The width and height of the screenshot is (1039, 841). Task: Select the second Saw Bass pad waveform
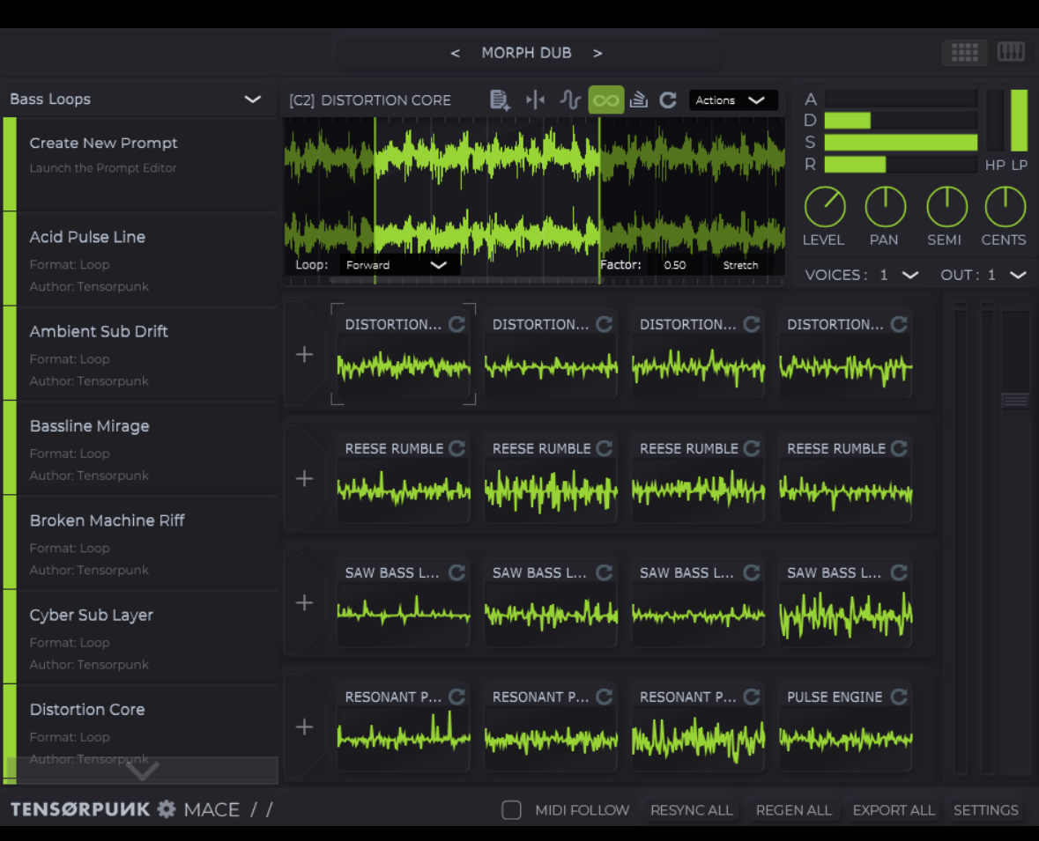pos(552,615)
